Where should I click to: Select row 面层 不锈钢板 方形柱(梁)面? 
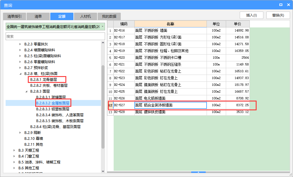(x=178, y=37)
